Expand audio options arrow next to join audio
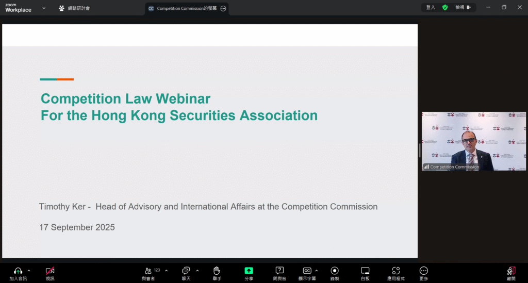 pyautogui.click(x=29, y=270)
